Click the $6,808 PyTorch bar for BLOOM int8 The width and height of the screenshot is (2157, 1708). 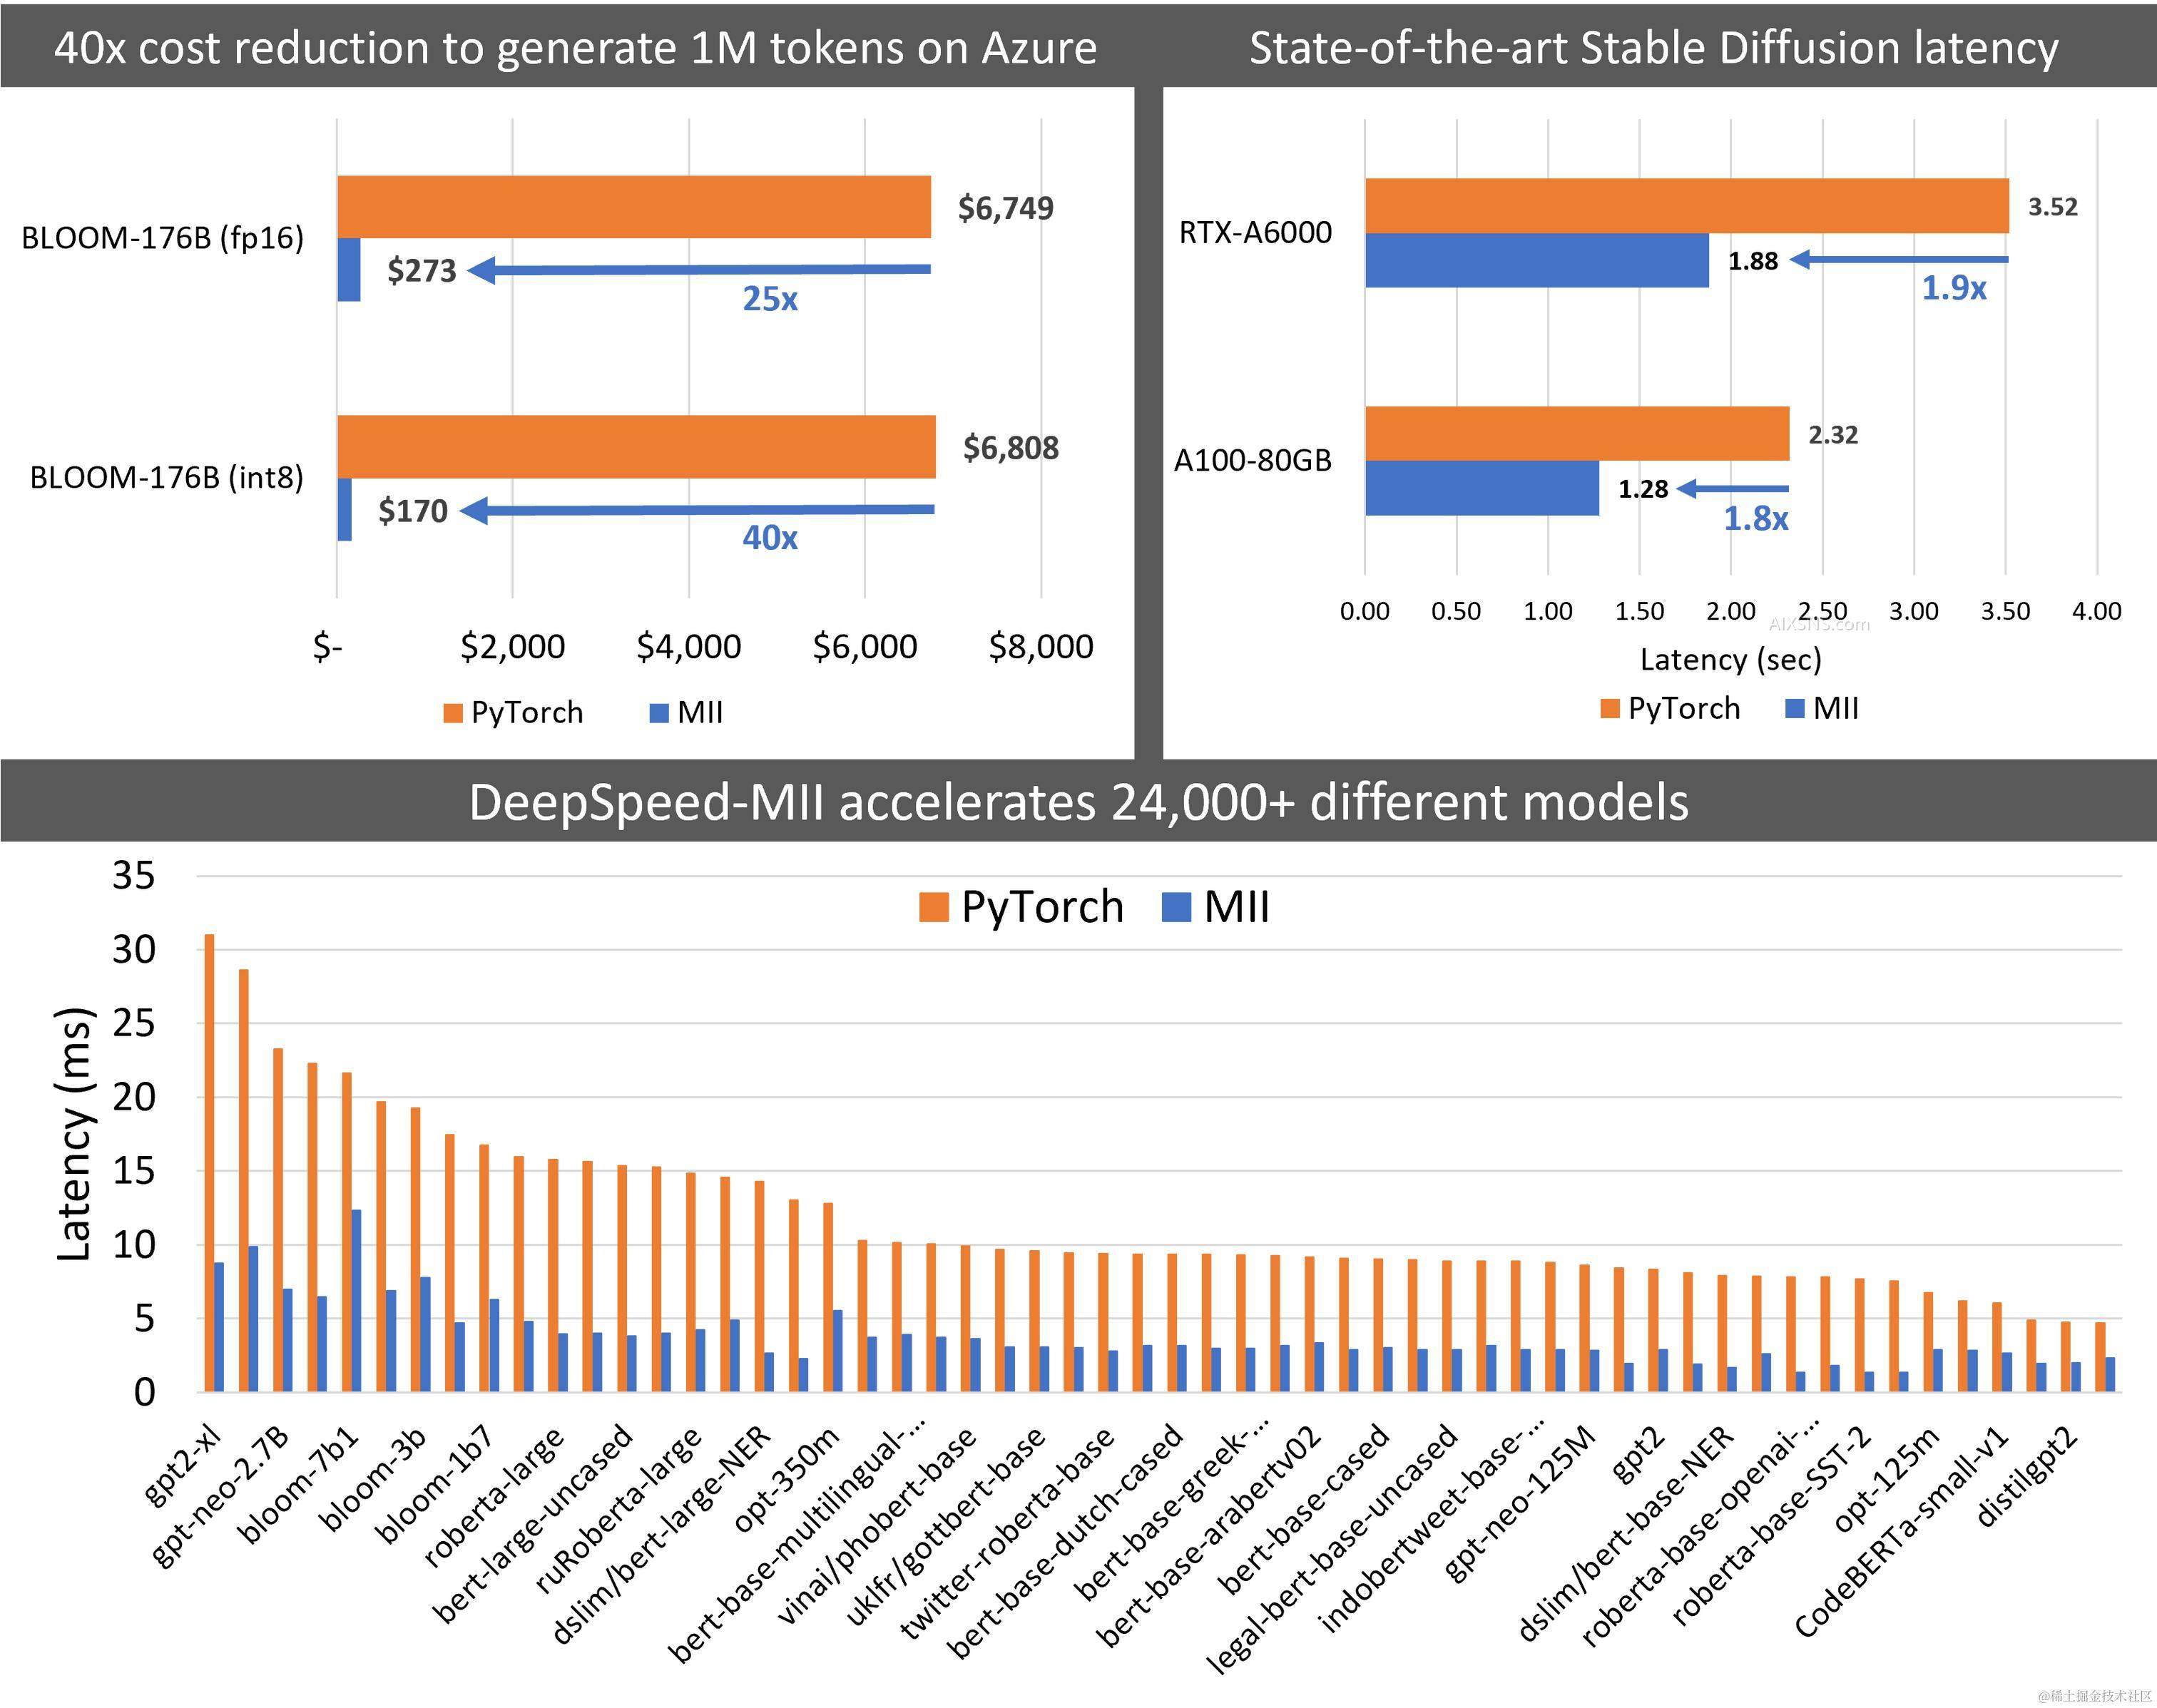click(x=636, y=447)
